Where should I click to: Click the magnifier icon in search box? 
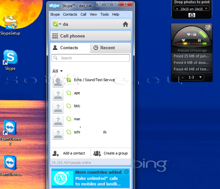click(x=56, y=58)
